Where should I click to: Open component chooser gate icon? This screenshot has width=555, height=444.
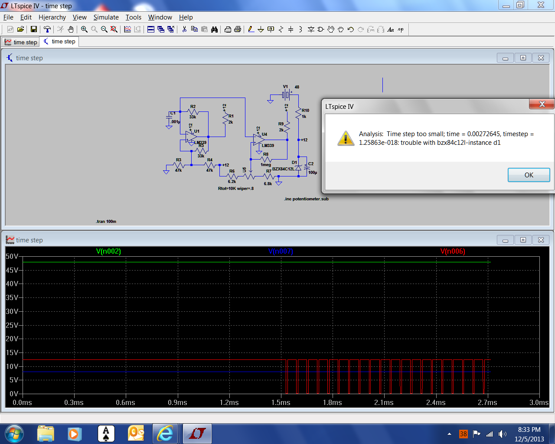(321, 29)
